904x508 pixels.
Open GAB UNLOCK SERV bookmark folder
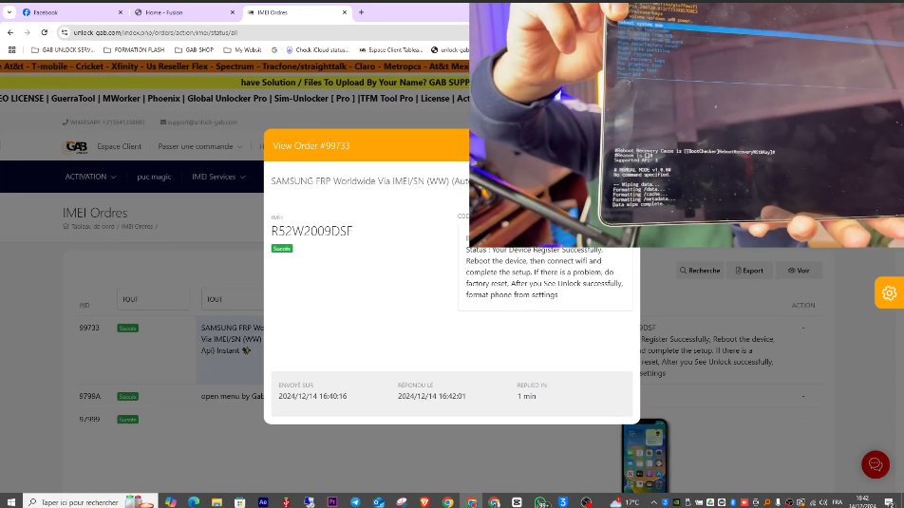(x=62, y=50)
